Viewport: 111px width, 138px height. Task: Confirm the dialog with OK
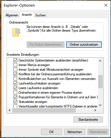tap(51, 132)
